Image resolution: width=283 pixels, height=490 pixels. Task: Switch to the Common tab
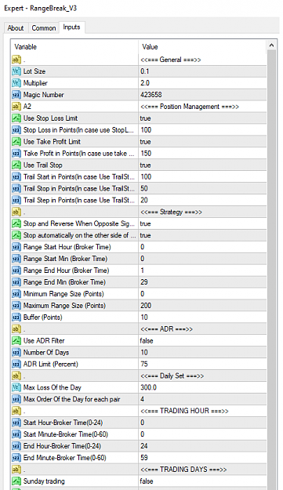click(x=44, y=28)
